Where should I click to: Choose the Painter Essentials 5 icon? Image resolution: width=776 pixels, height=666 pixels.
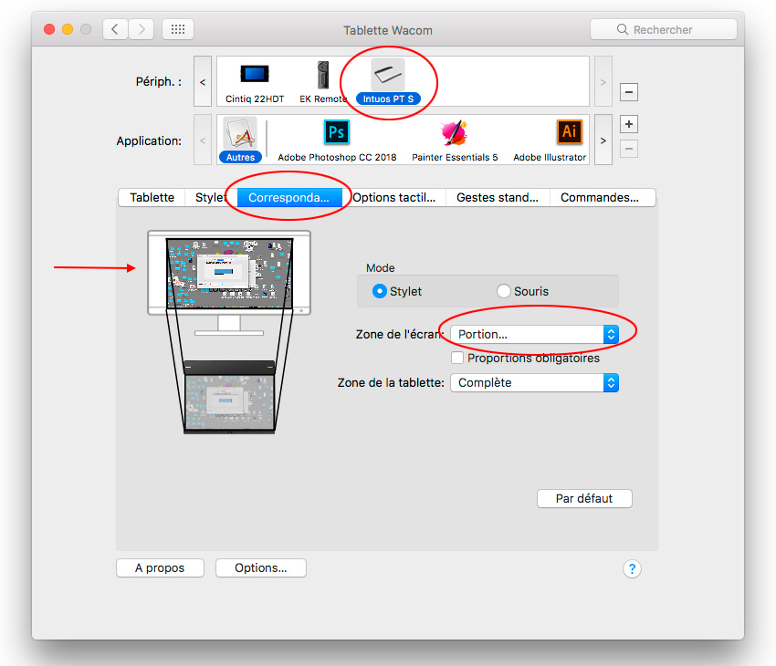pyautogui.click(x=454, y=134)
